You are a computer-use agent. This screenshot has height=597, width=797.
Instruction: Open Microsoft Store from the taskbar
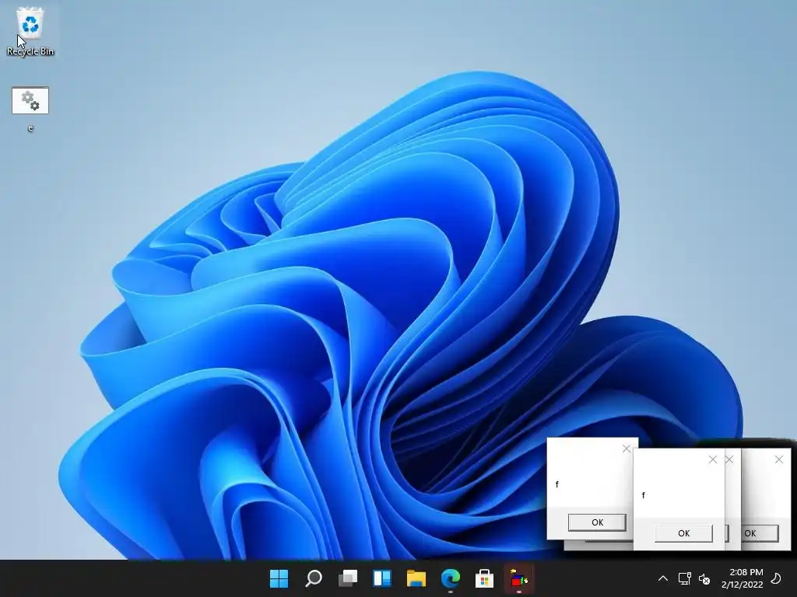pyautogui.click(x=484, y=578)
